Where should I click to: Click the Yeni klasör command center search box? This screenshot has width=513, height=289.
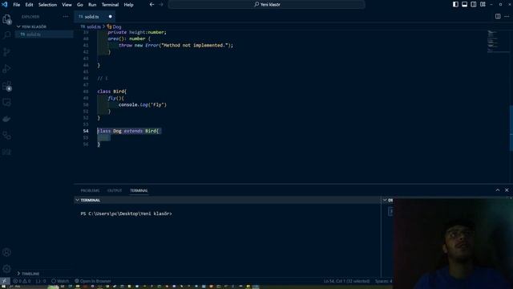(267, 5)
